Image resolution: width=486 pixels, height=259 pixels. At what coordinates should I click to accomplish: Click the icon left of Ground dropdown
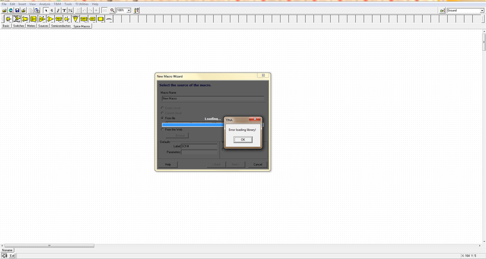point(443,11)
